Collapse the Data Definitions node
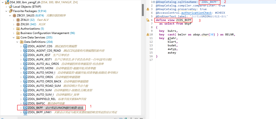This screenshot has height=119, width=276. click(x=17, y=42)
